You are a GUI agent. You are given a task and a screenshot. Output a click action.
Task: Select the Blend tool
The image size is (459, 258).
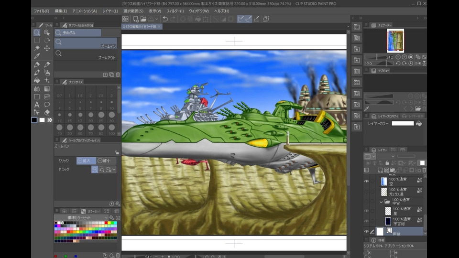point(37,88)
